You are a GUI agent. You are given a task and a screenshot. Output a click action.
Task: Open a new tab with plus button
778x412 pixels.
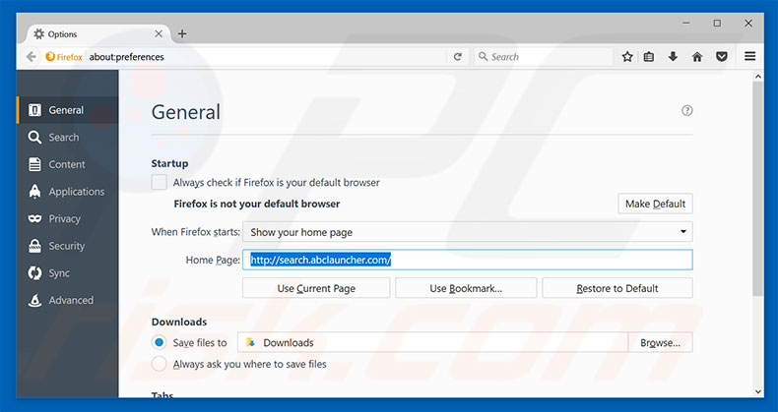182,33
